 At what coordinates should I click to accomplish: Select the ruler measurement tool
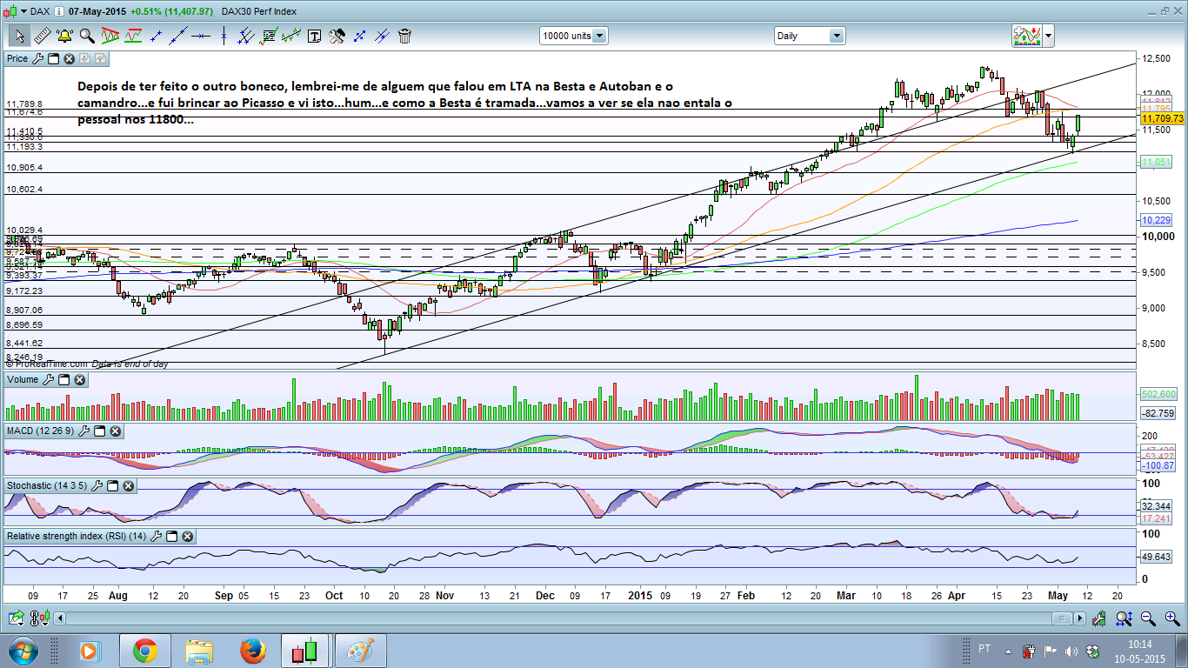pos(42,36)
